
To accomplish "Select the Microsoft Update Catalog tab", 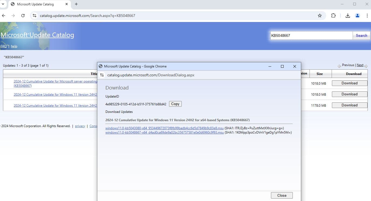I will (x=39, y=4).
